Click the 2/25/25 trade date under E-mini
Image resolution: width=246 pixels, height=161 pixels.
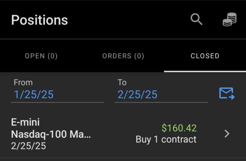pos(28,146)
